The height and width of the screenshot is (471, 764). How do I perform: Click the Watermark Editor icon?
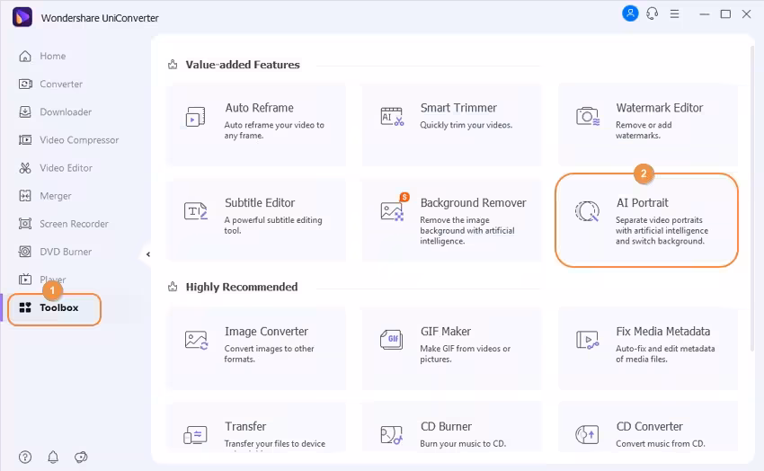(588, 116)
